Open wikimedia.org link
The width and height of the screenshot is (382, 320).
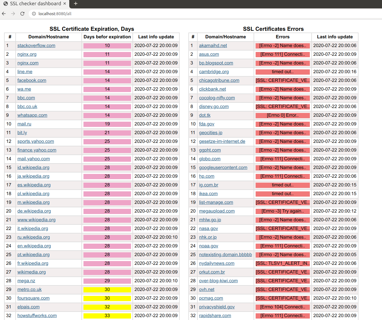(x=32, y=272)
